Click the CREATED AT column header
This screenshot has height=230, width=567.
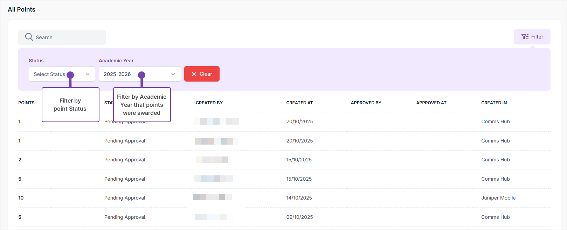299,103
